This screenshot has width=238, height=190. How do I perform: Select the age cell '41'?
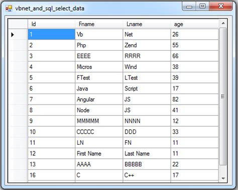point(194,110)
